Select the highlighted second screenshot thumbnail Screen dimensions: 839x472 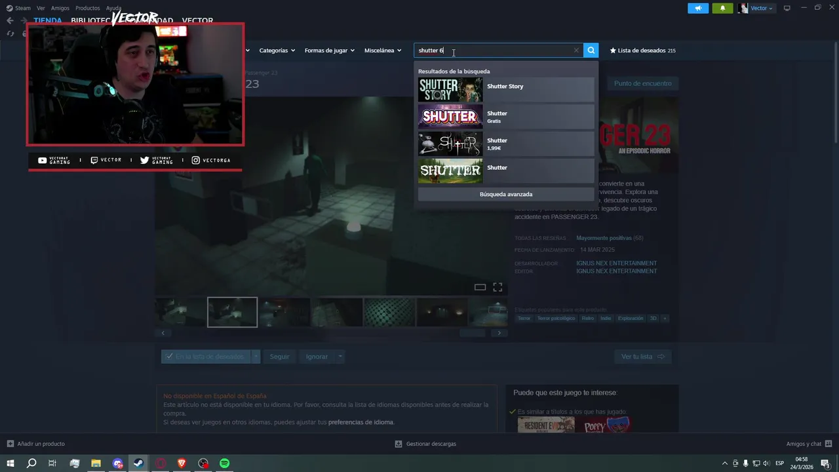[232, 312]
